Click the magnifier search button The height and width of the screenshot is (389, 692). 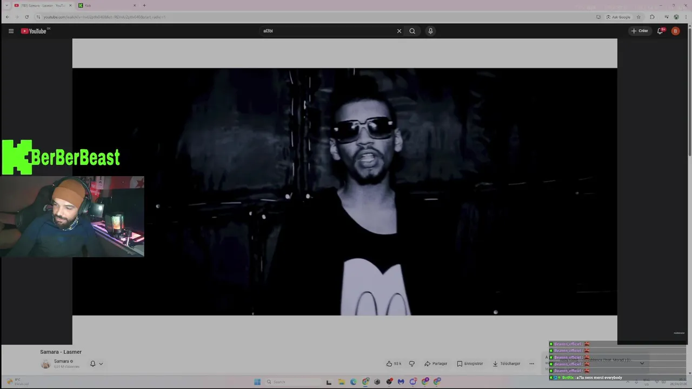tap(412, 31)
